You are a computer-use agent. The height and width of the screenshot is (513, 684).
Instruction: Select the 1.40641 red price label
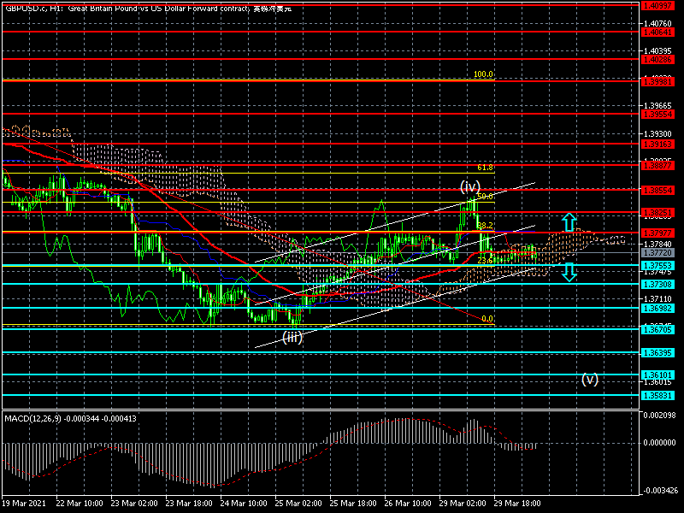(x=657, y=32)
